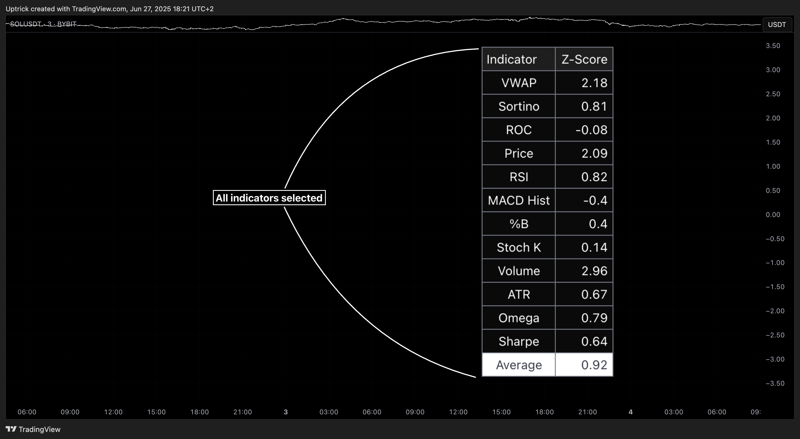Screen dimensions: 800x439
Task: Click the 12:00 time label before day 3
Action: (x=113, y=412)
